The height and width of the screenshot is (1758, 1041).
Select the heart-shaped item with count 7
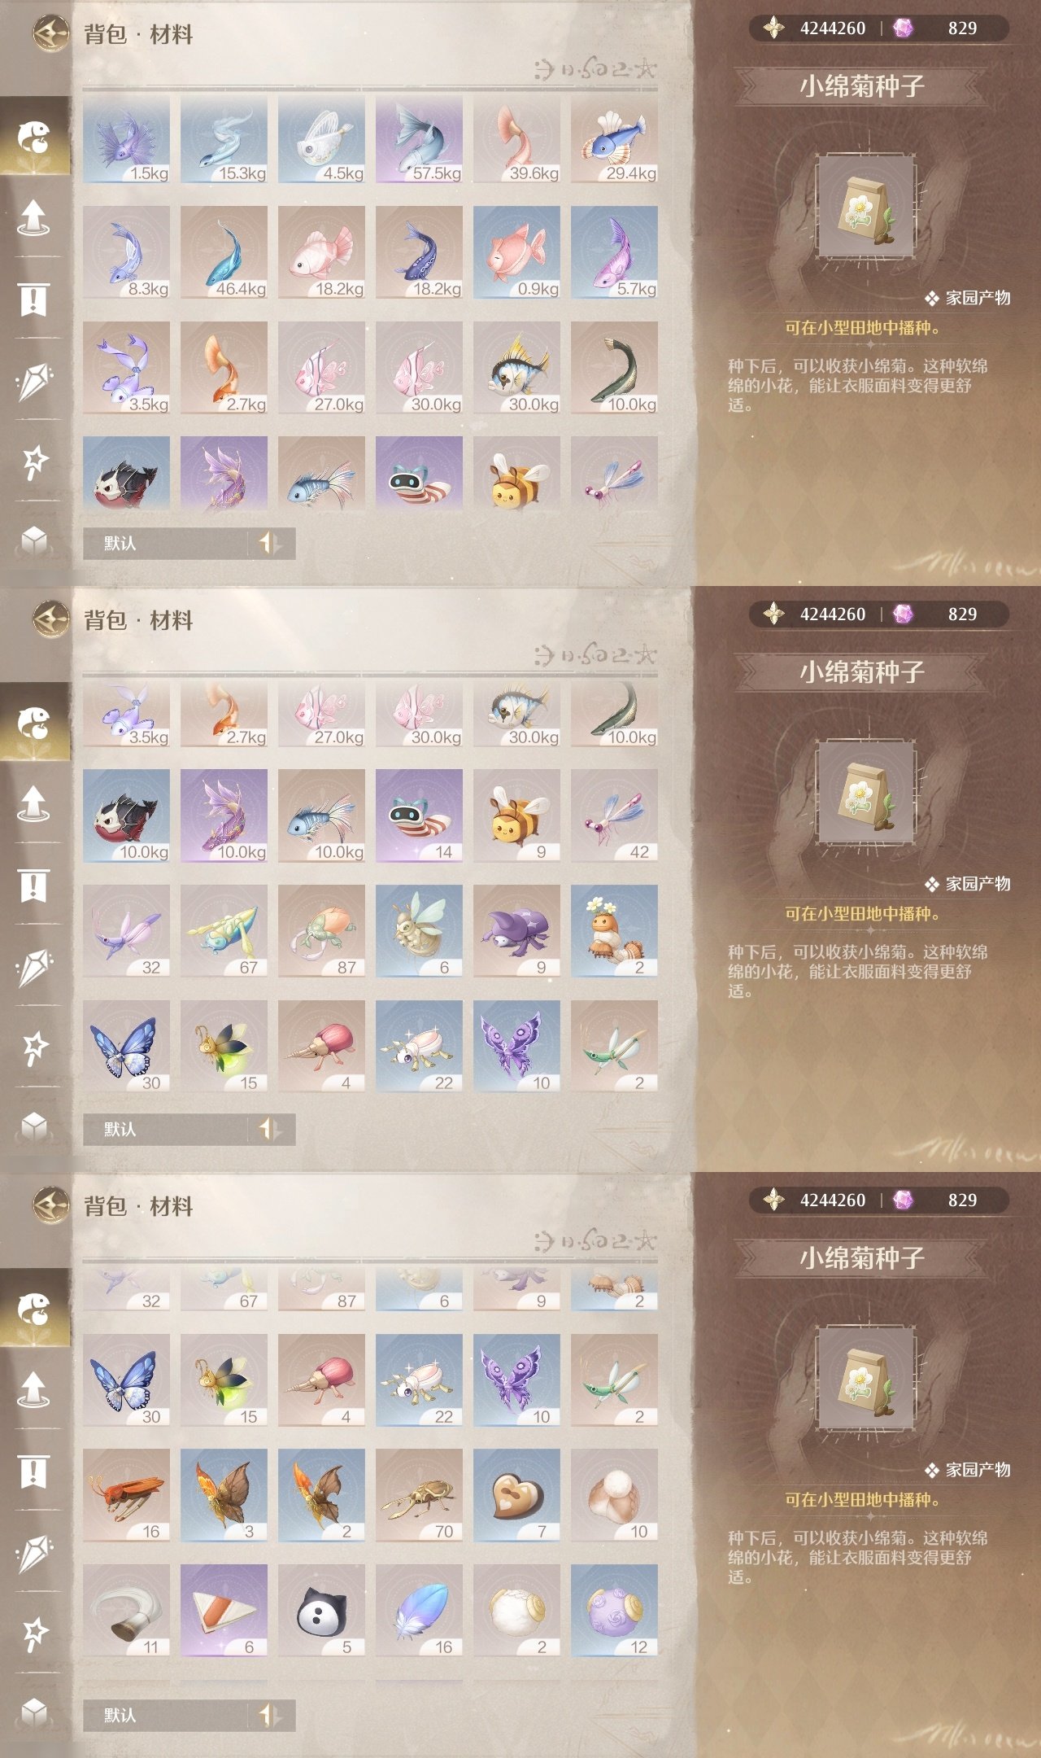coord(516,1496)
